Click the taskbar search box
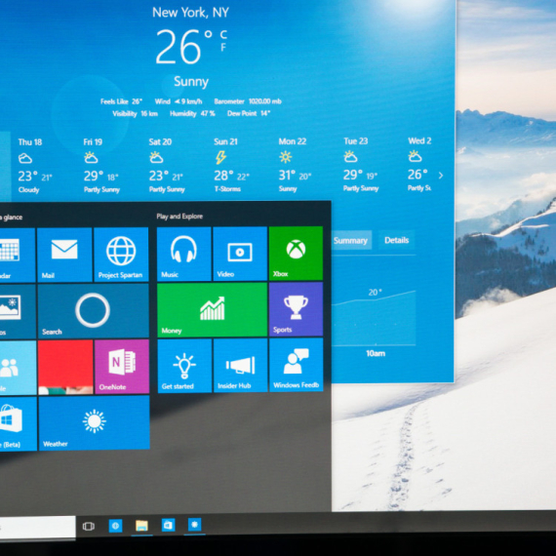556x556 pixels. tap(38, 528)
